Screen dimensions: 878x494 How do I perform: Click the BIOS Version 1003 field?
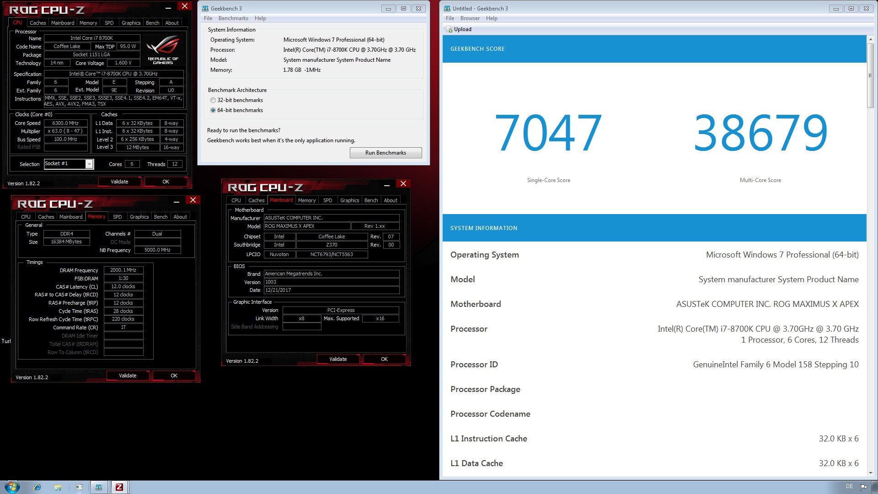(x=332, y=282)
